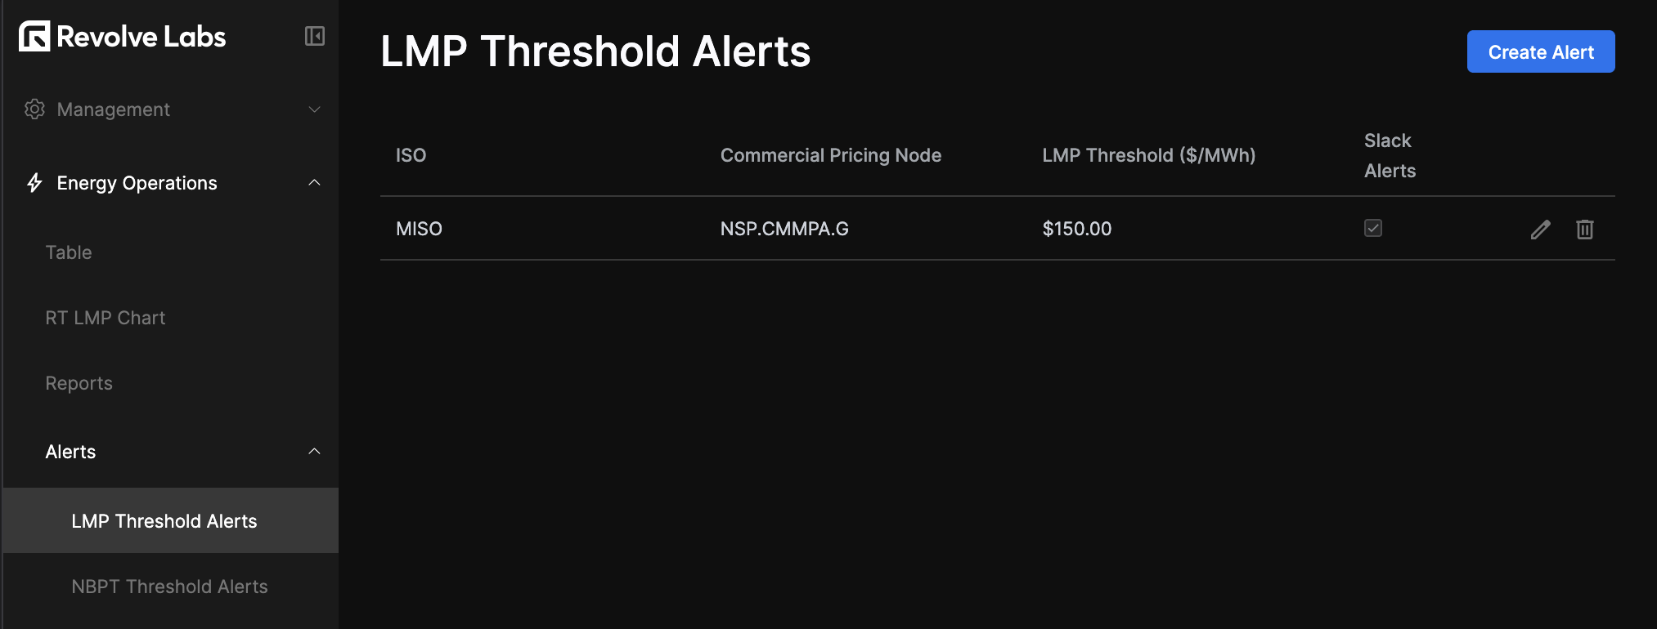
Task: Click the NSP.CMMPA.G pricing node cell
Action: [x=784, y=229]
